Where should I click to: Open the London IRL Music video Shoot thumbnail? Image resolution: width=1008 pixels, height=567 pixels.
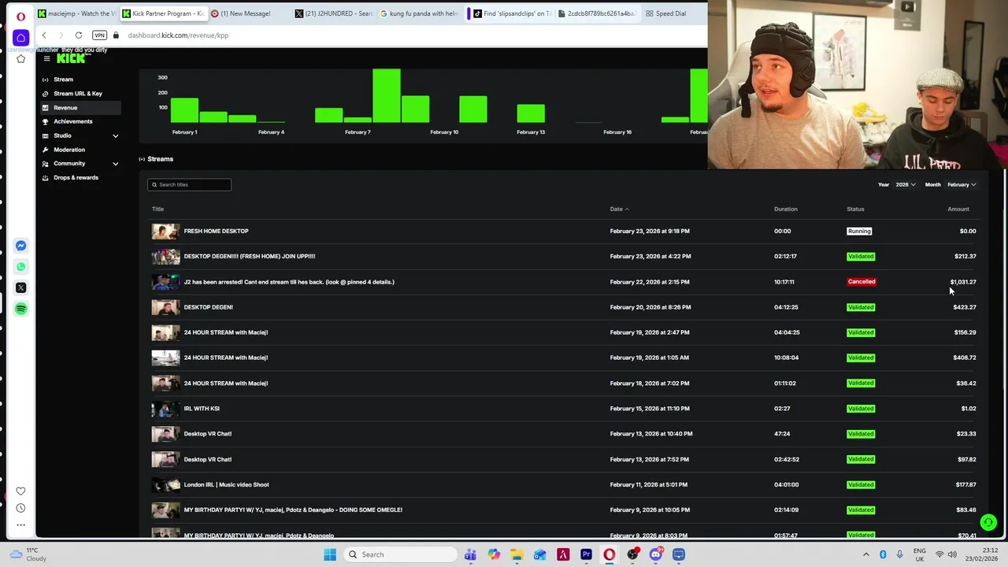click(165, 484)
